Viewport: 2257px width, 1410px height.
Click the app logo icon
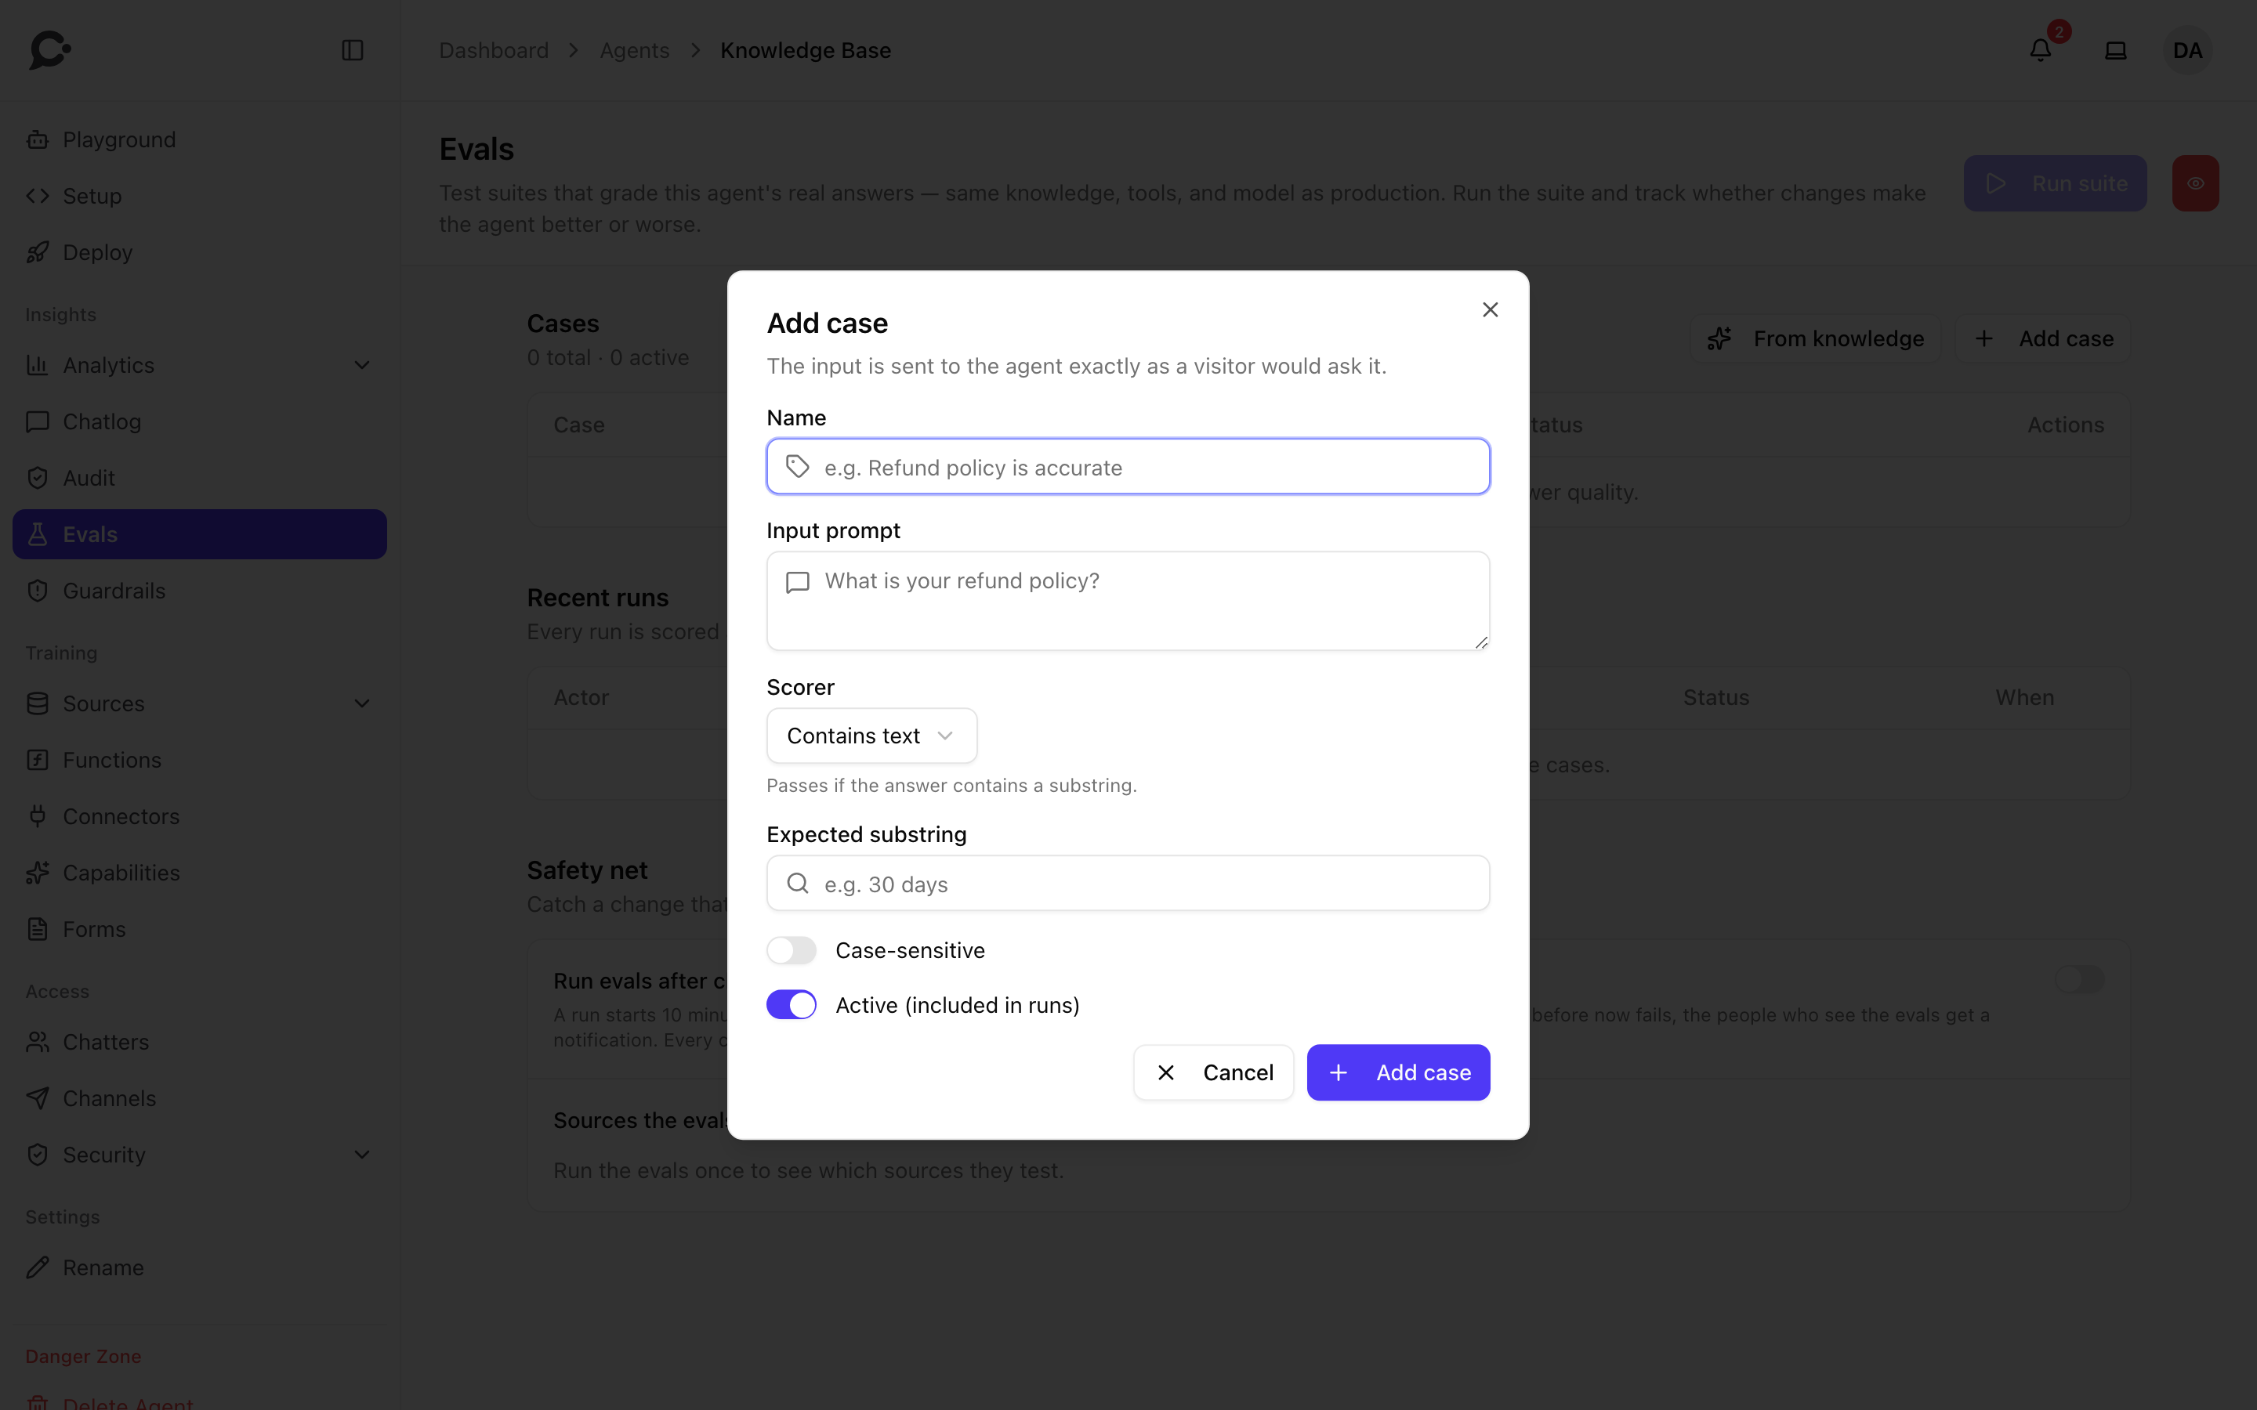tap(49, 50)
